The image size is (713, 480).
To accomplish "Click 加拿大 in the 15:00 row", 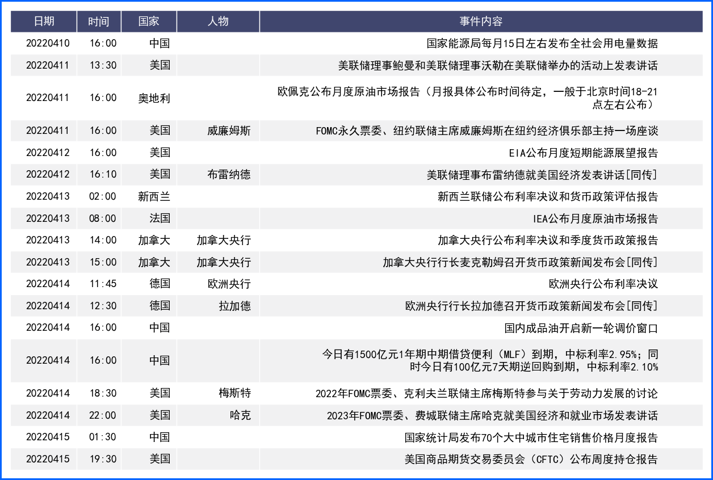I will click(x=154, y=262).
